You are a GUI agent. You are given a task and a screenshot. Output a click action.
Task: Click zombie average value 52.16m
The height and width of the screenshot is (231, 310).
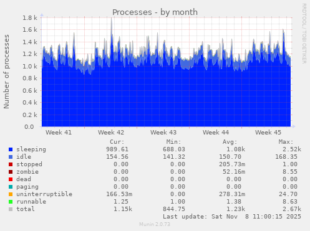click(234, 172)
